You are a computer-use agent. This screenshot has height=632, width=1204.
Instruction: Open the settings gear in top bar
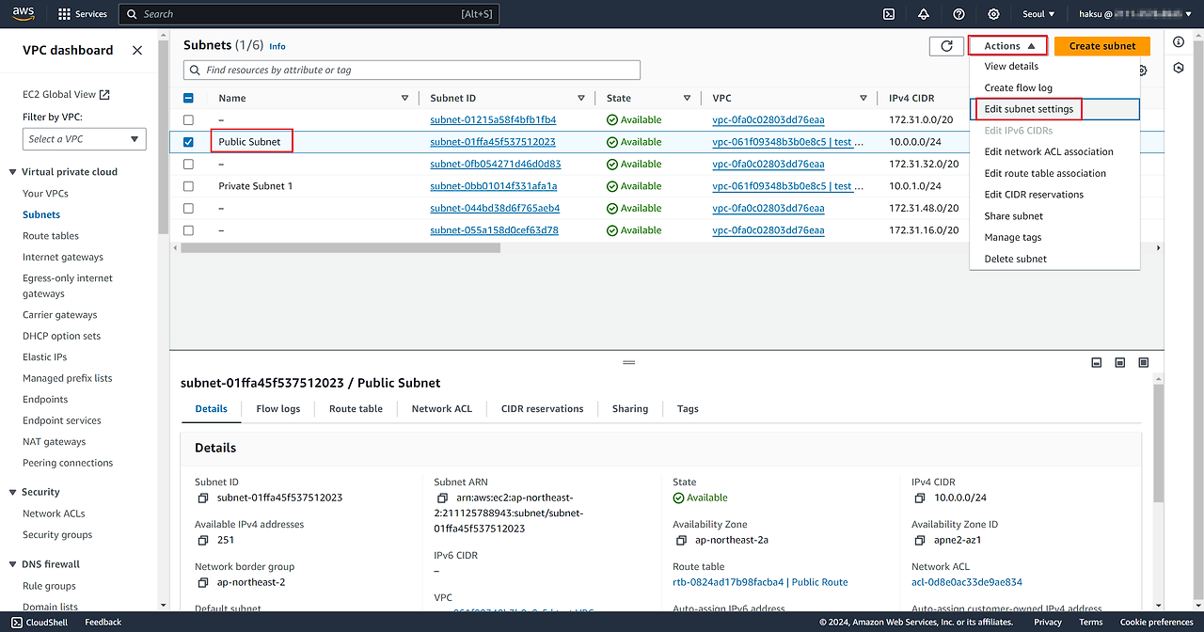coord(993,14)
